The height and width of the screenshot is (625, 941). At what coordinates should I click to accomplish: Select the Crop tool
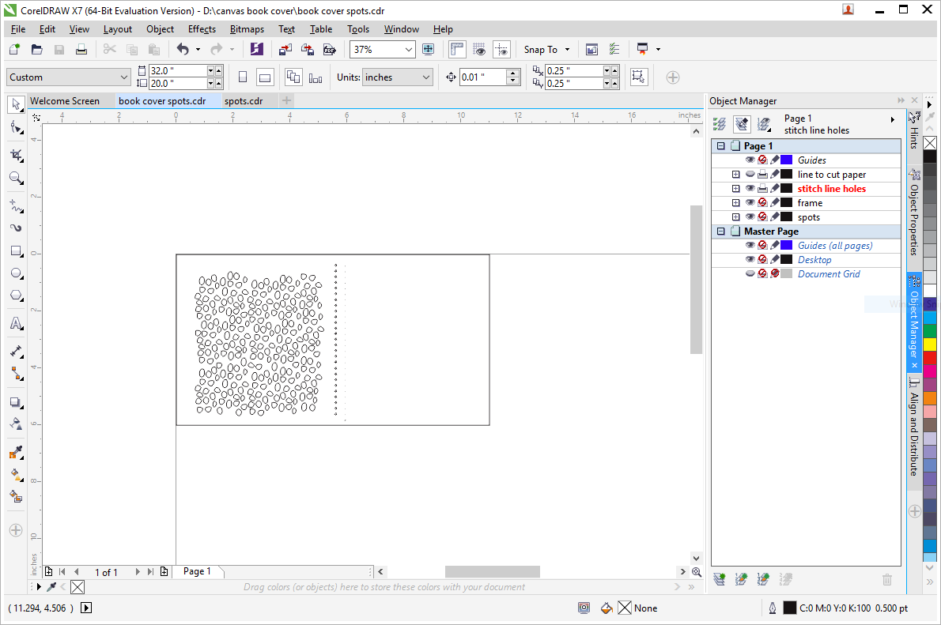(16, 156)
